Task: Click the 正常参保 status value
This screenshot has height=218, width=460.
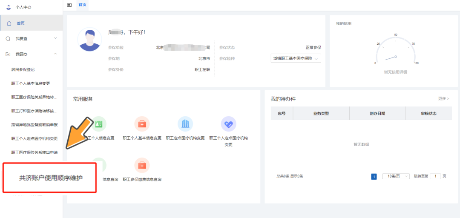Action: tap(313, 48)
